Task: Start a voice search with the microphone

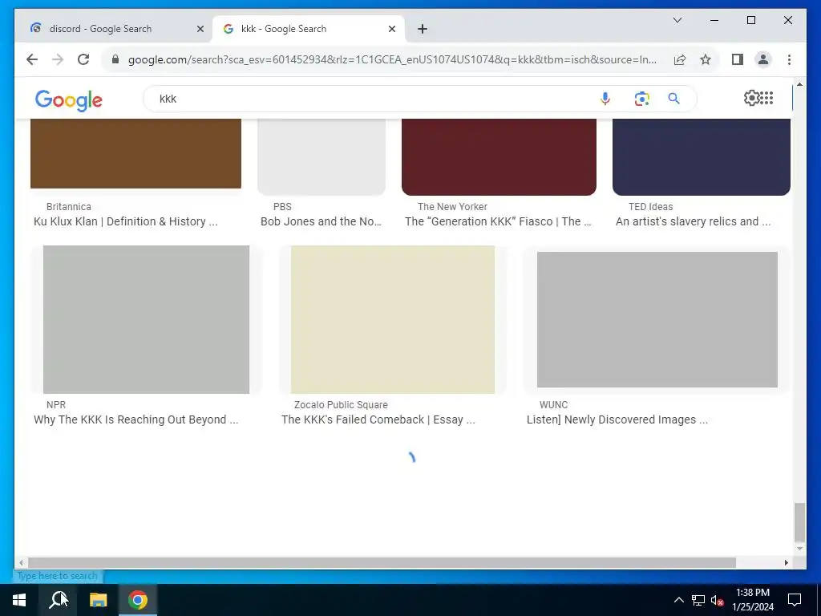Action: (x=605, y=99)
